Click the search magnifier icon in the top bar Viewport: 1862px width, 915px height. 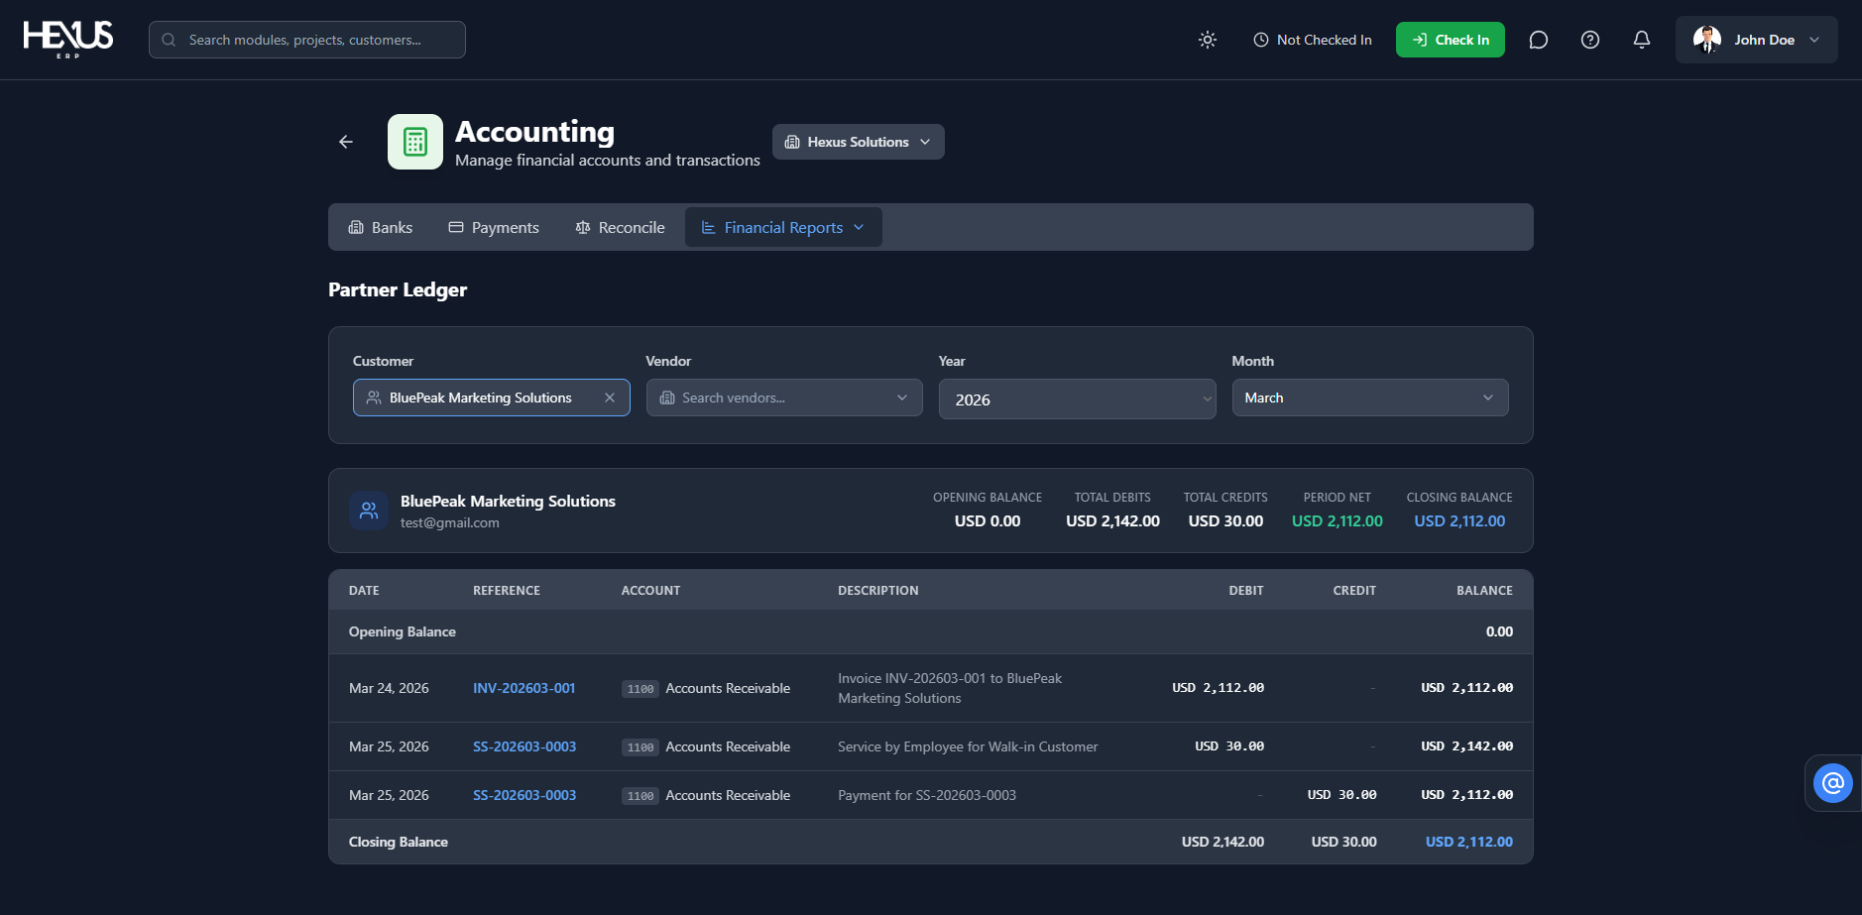169,40
